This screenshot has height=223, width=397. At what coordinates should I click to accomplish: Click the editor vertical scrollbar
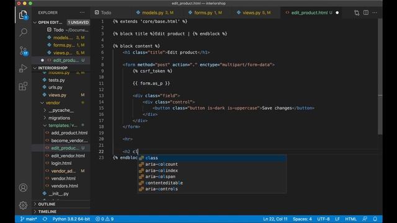click(380, 76)
